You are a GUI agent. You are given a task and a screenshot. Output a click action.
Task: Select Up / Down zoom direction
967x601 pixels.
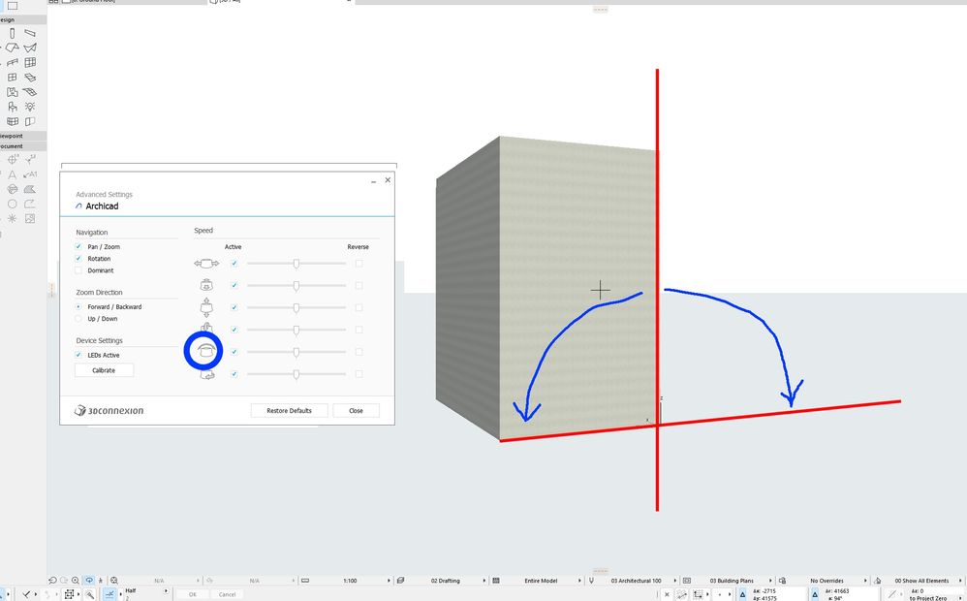(x=78, y=318)
